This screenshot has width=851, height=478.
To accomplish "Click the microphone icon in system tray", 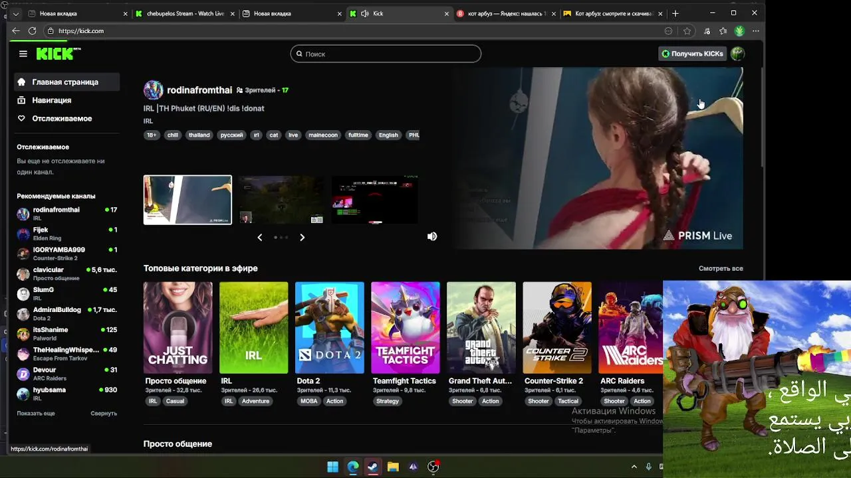I will point(649,467).
